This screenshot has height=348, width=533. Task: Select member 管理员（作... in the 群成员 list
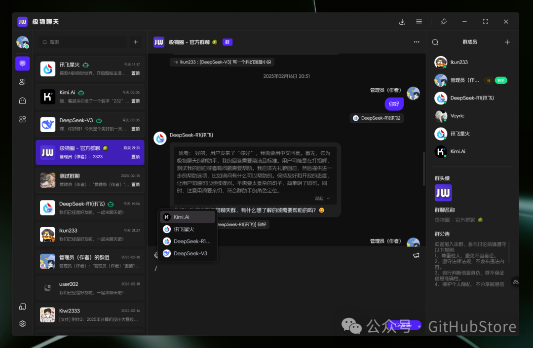pos(472,80)
